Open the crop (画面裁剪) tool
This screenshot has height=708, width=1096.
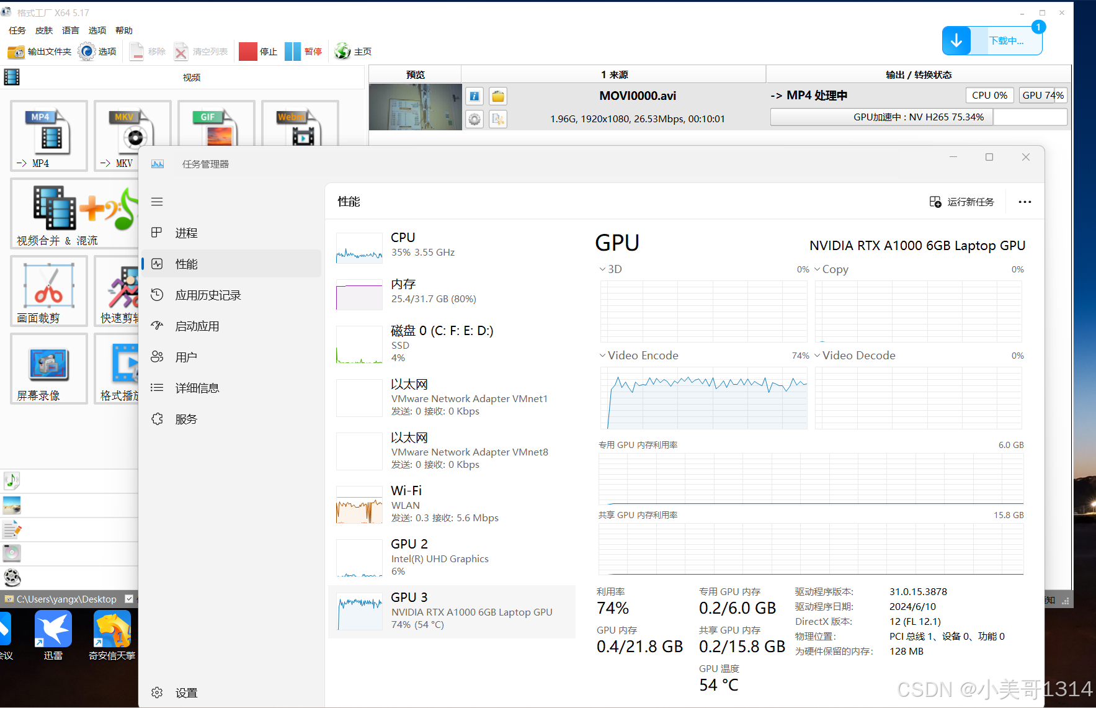coord(49,292)
